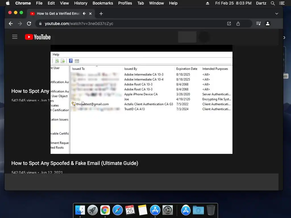Viewport: 291px width, 218px height.
Task: Sort by the Issued To column header
Action: [x=78, y=69]
